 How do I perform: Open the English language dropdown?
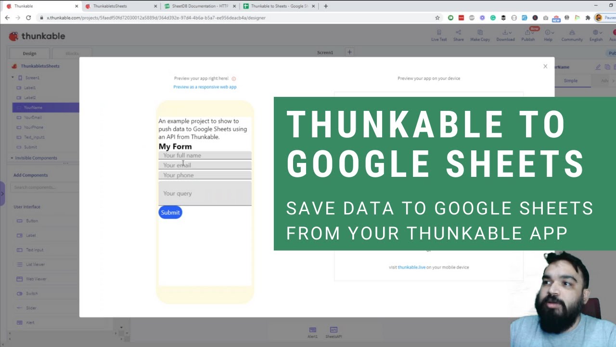(x=596, y=36)
